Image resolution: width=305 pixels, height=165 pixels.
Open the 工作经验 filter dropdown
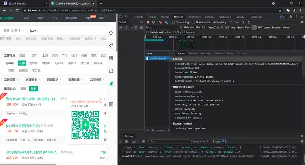click(x=11, y=80)
